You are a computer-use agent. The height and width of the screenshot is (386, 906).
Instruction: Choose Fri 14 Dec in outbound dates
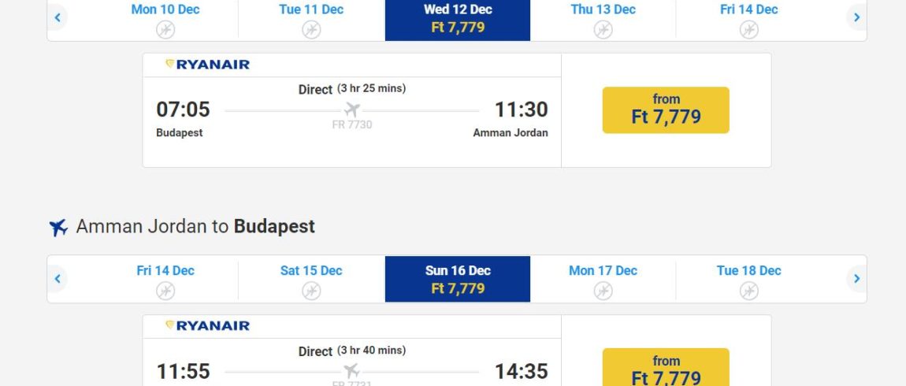point(749,20)
